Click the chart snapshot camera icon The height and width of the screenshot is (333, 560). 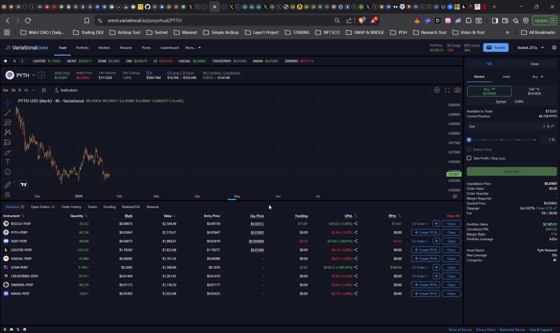[457, 90]
